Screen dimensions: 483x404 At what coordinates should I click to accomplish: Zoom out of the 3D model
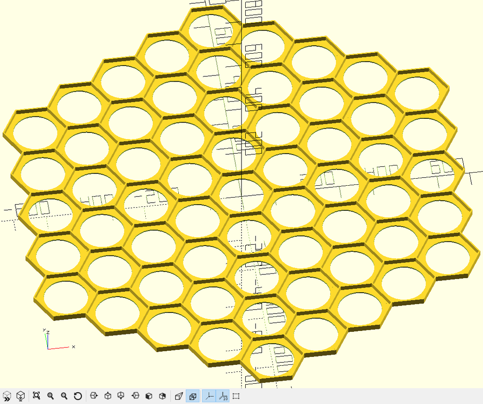coord(64,396)
